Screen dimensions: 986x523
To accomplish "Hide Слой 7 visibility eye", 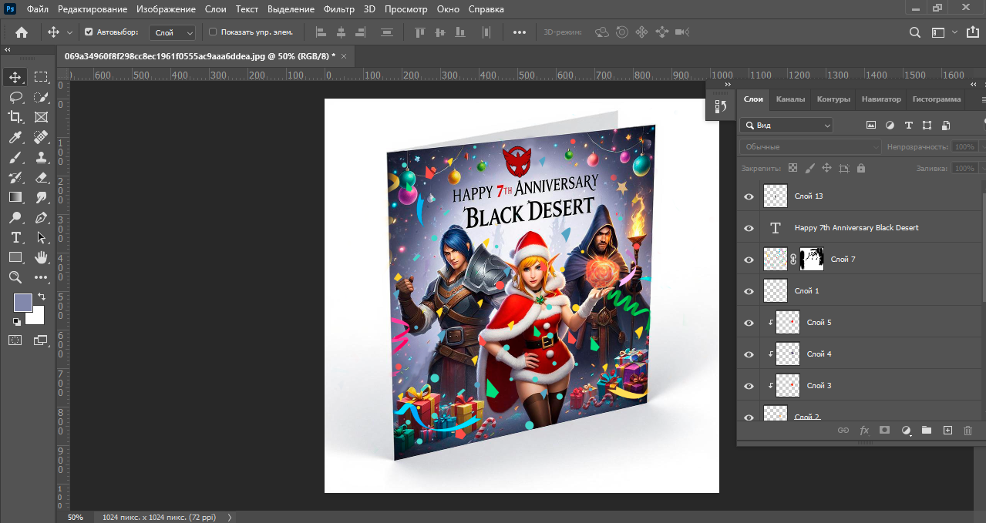I will [749, 260].
